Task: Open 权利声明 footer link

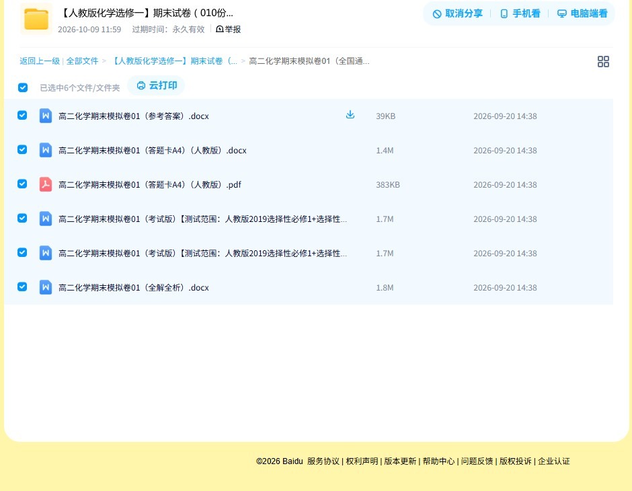Action: point(362,461)
